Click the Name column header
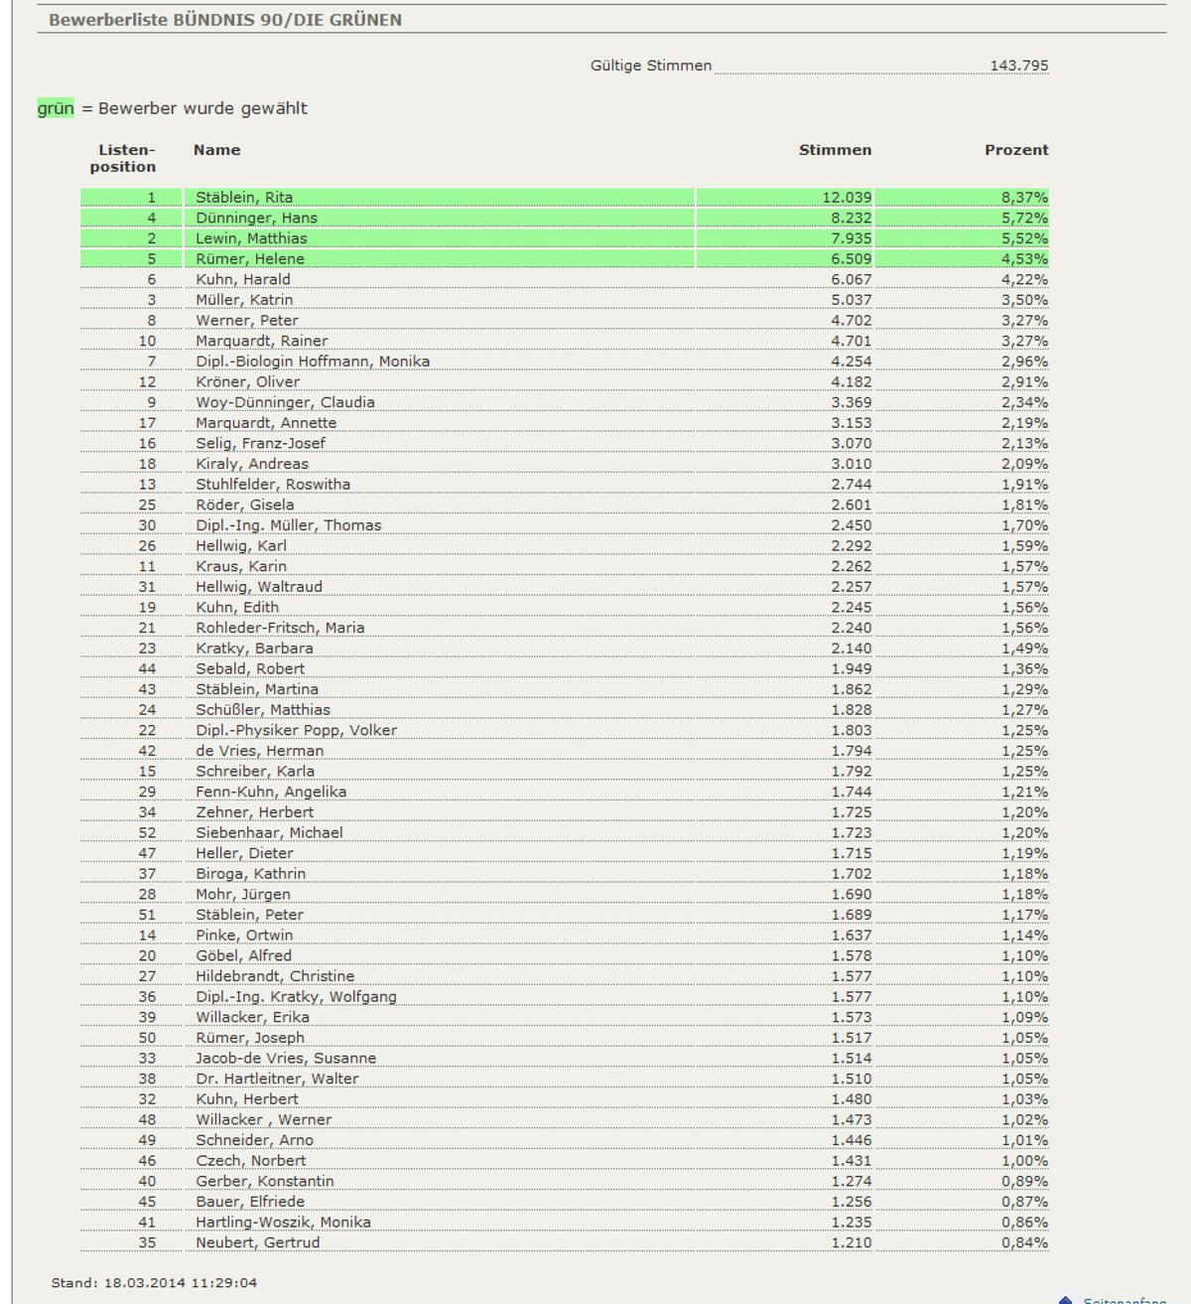Viewport: 1191px width, 1304px height. click(x=216, y=150)
